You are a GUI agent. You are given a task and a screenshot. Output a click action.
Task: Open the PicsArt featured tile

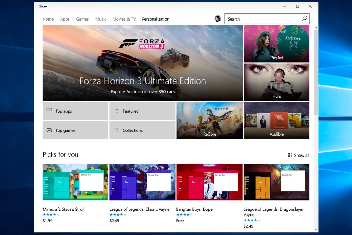point(276,44)
